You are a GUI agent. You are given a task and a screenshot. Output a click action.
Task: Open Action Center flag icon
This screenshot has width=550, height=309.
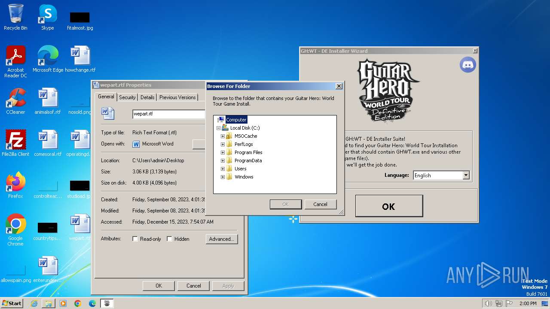tap(509, 303)
